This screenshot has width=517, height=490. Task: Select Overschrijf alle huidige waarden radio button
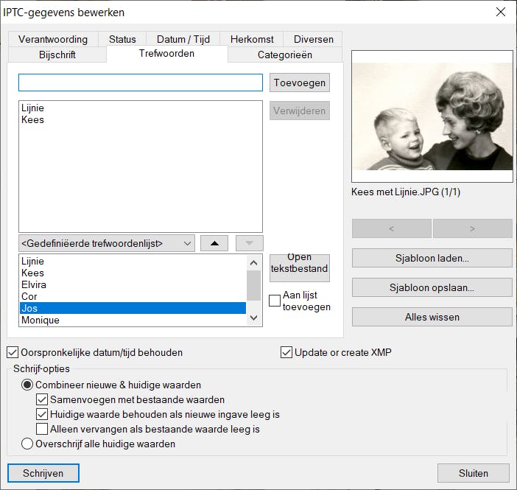(x=28, y=444)
